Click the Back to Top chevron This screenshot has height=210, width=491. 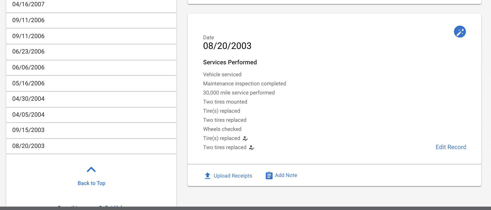pos(91,170)
